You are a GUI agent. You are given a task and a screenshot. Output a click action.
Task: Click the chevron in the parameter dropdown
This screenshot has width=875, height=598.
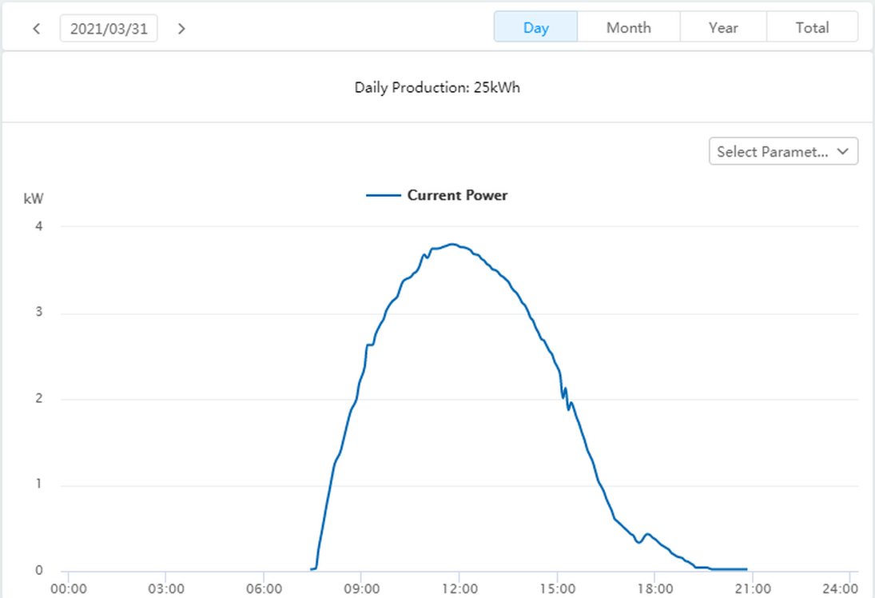tap(842, 151)
